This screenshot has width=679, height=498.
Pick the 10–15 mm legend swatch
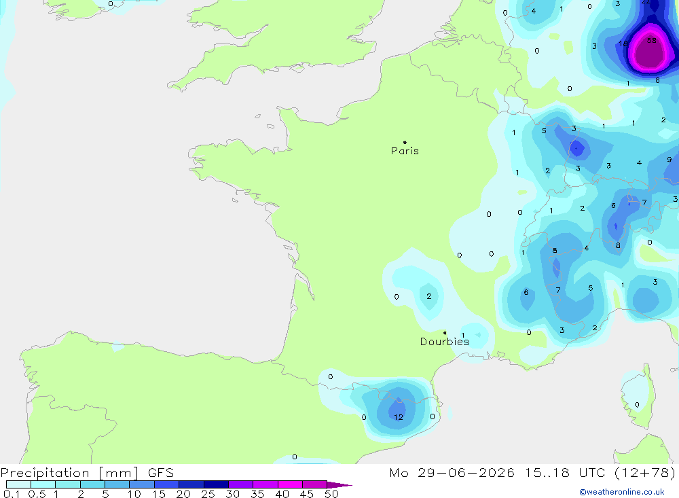click(x=142, y=484)
